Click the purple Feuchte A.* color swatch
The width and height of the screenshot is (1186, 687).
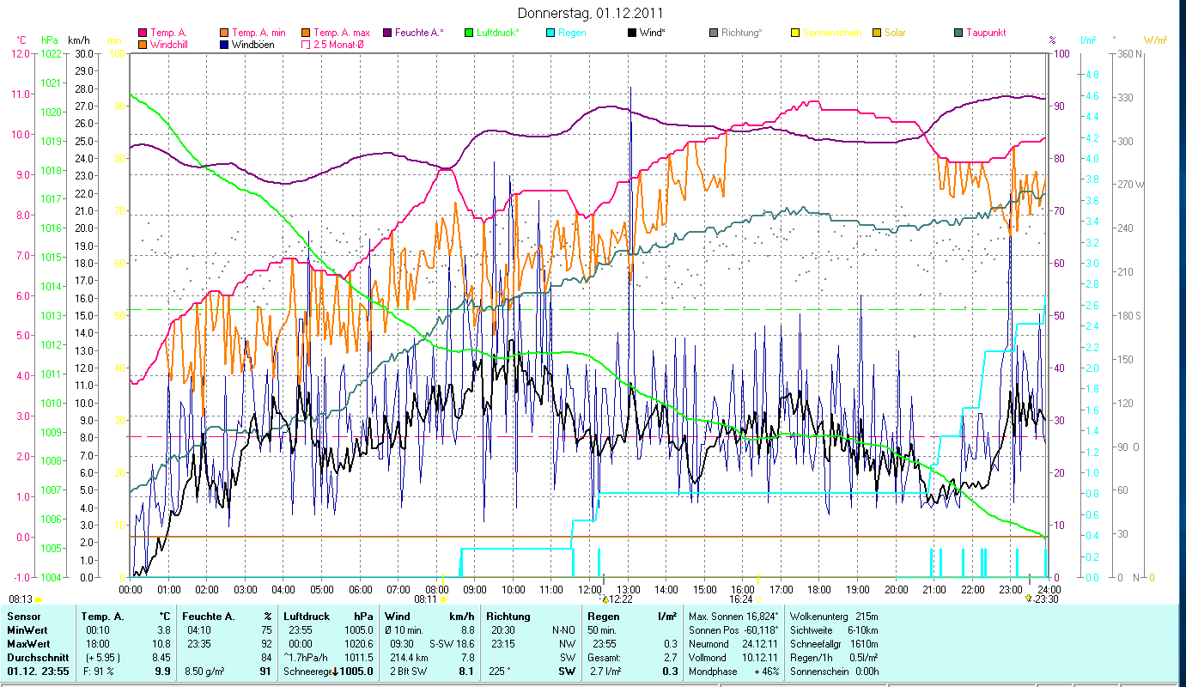pos(387,33)
